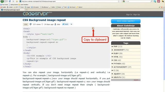The image size is (165, 92).
Task: Reload the page with the refresh icon
Action: tap(10, 1)
